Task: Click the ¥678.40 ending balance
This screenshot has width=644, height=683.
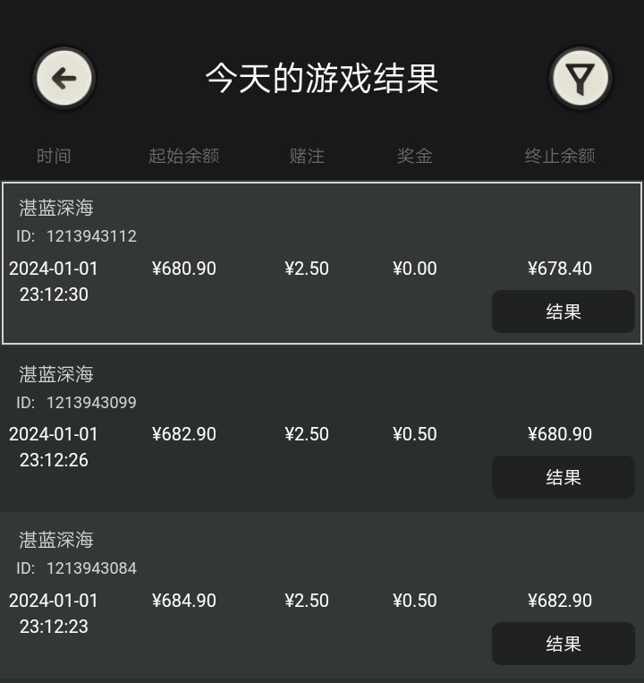Action: point(560,269)
